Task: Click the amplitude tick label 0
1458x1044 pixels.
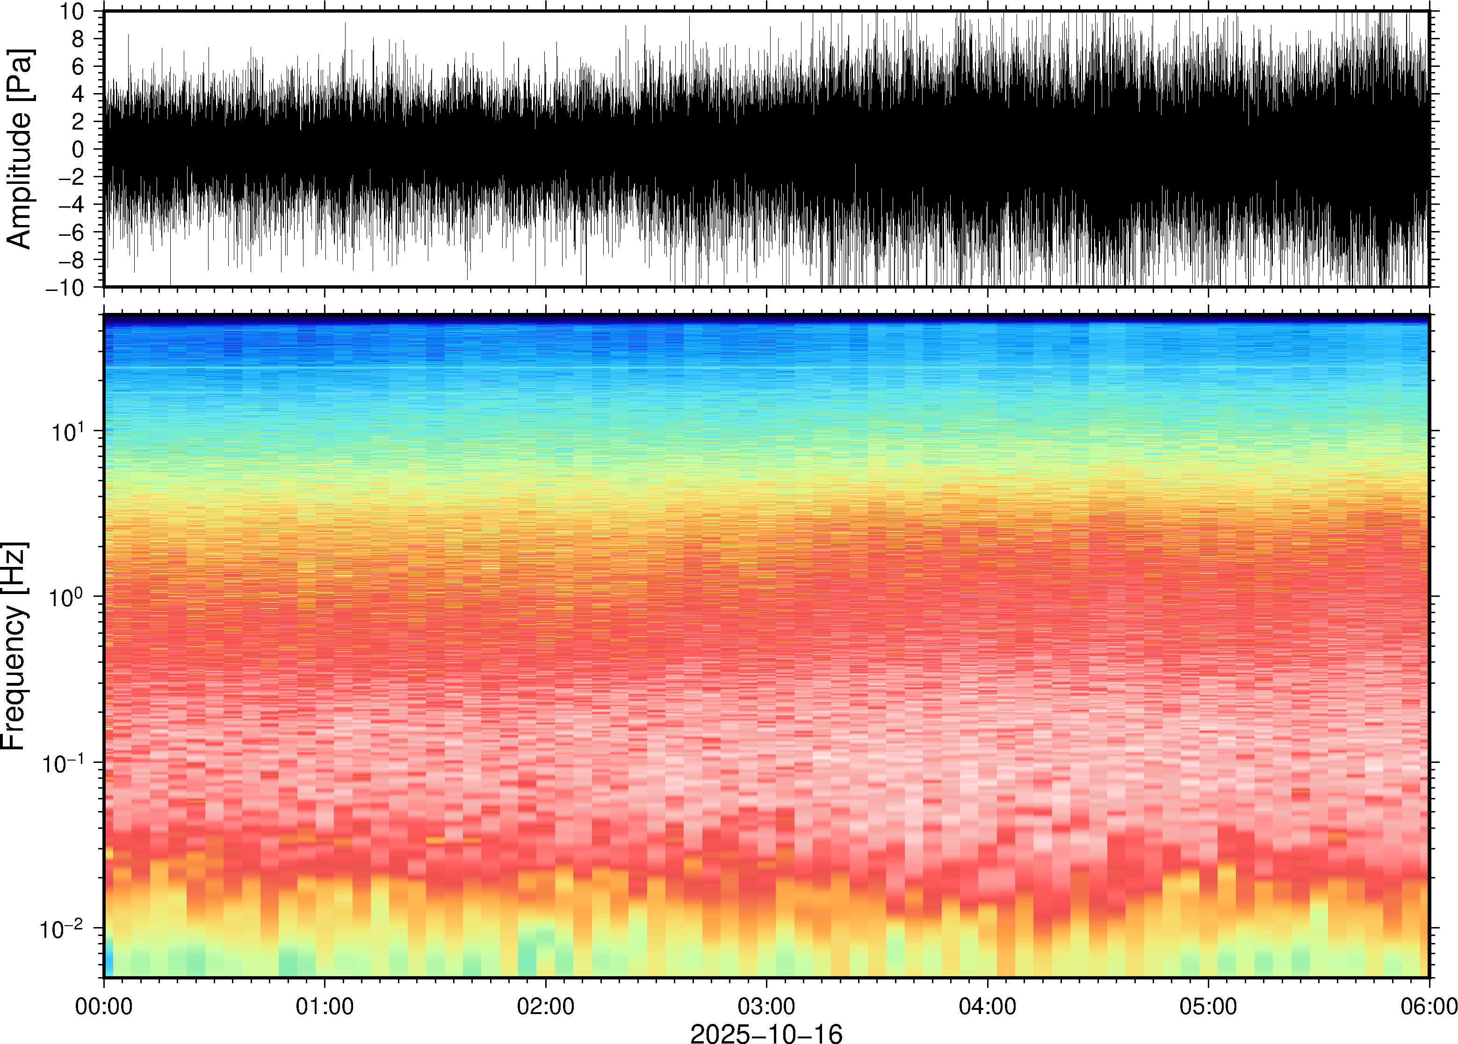Action: coord(79,150)
